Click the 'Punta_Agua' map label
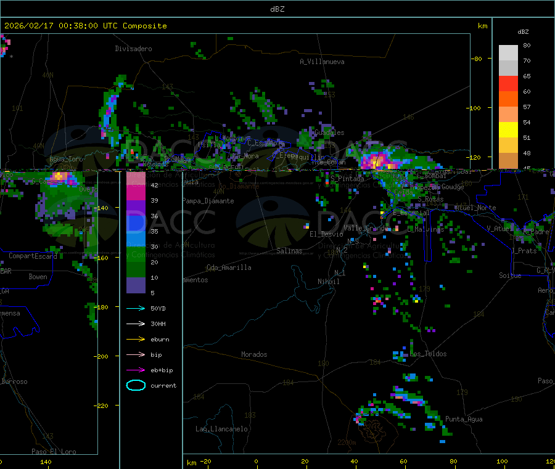 click(464, 419)
